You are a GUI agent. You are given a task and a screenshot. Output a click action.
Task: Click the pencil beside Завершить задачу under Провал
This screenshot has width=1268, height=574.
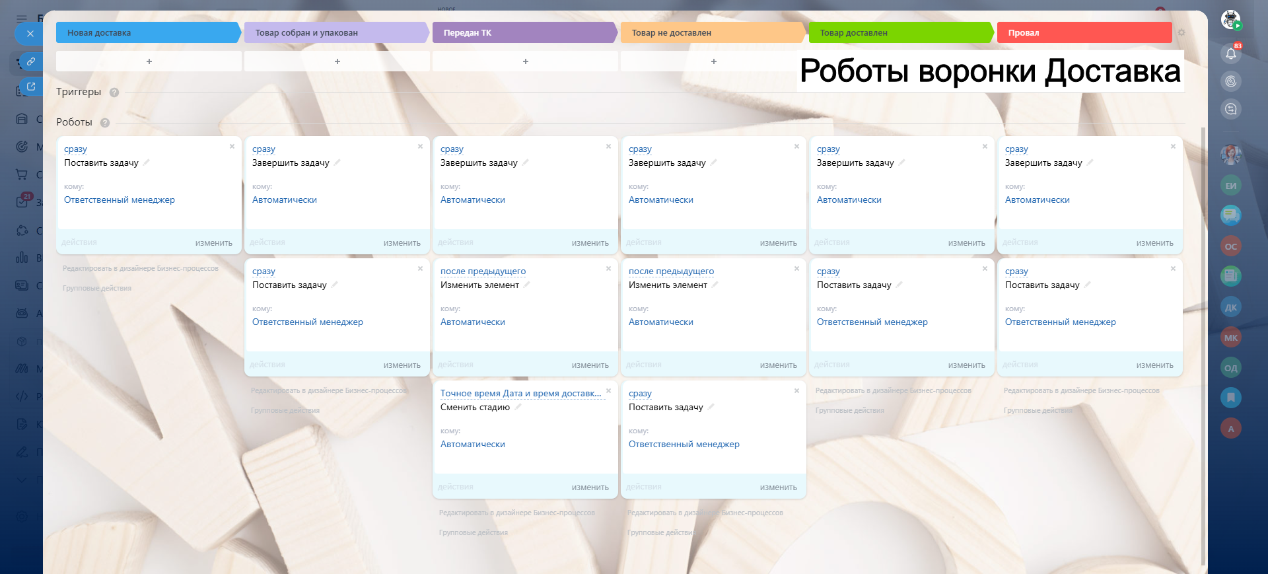pos(1090,162)
